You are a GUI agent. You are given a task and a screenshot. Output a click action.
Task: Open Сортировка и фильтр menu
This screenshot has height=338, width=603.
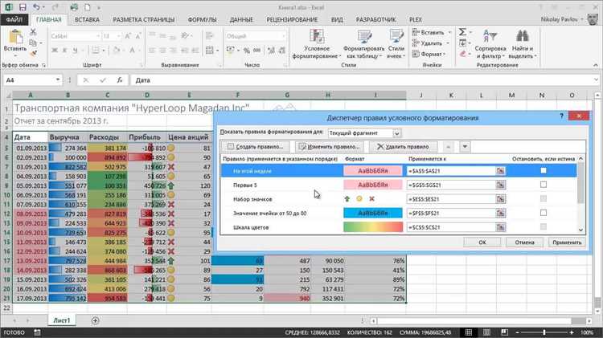point(490,44)
